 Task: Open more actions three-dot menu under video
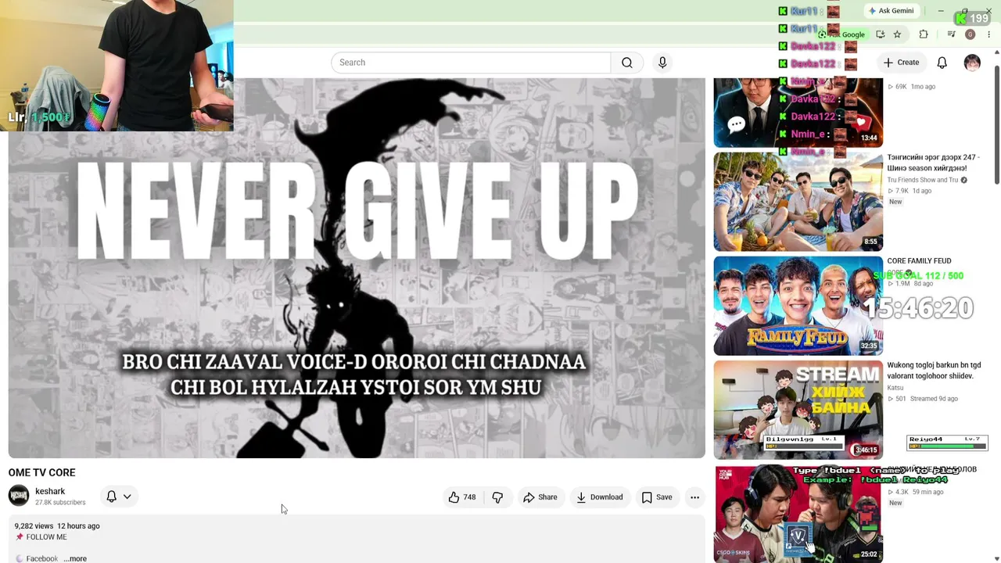pos(694,497)
